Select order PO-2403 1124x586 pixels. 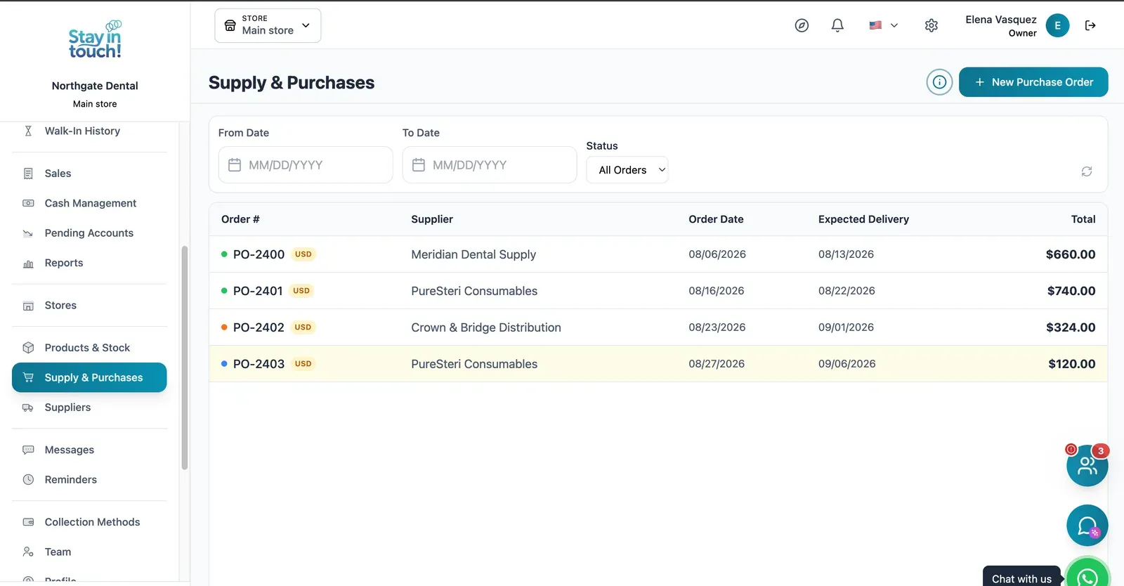click(x=658, y=364)
